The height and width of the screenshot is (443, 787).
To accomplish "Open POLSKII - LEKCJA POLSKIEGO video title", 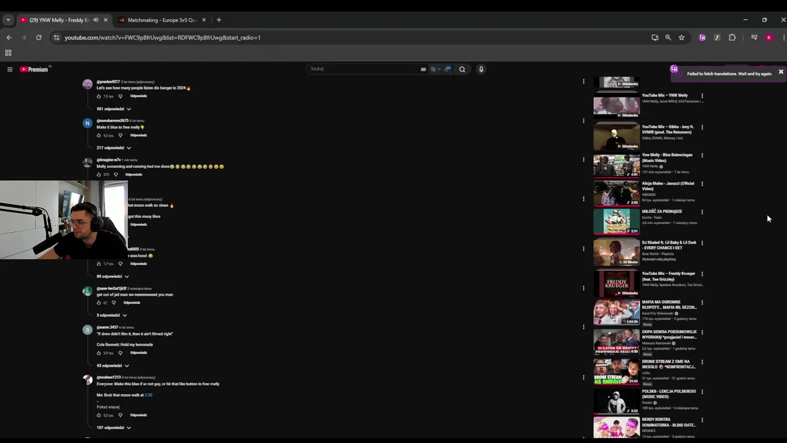I will 669,394.
